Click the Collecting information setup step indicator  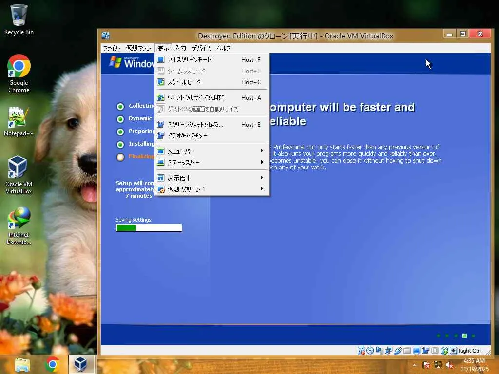coord(120,106)
